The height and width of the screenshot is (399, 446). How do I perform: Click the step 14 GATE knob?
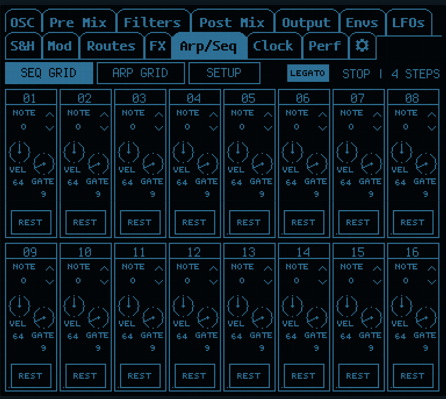click(x=317, y=318)
